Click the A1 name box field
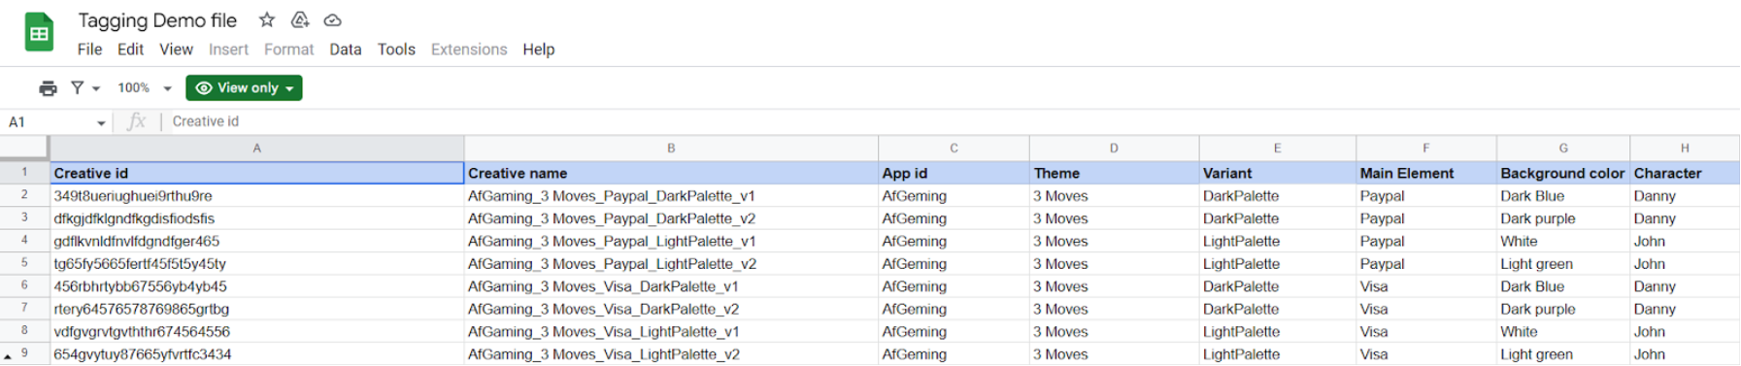 49,122
